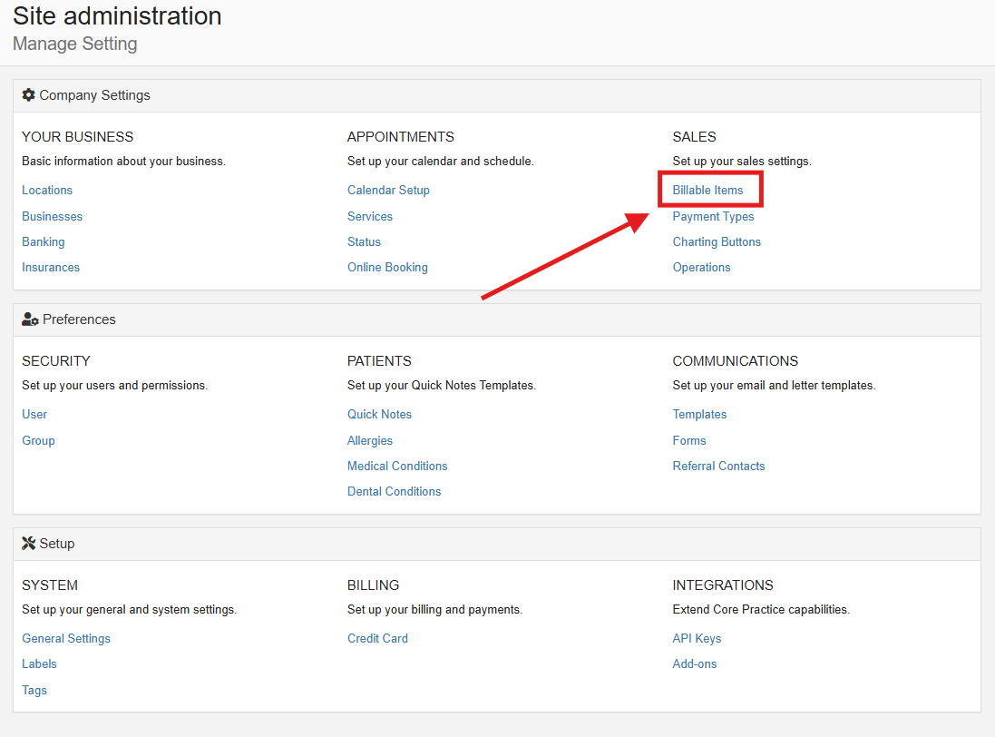Click "Set up your calendar and schedule." text
The height and width of the screenshot is (737, 995).
pyautogui.click(x=441, y=162)
